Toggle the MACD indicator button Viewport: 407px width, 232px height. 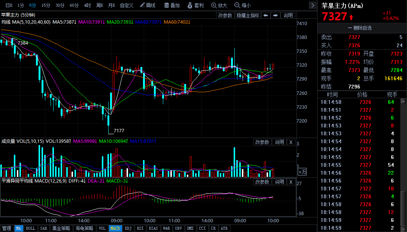[115, 228]
